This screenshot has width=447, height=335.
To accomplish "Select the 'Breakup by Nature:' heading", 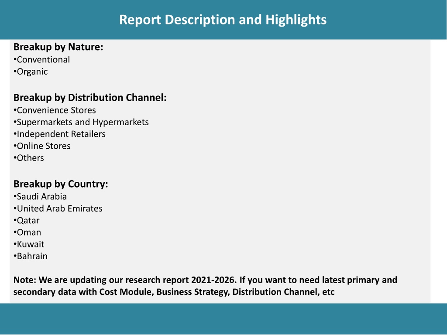I will [x=58, y=47].
